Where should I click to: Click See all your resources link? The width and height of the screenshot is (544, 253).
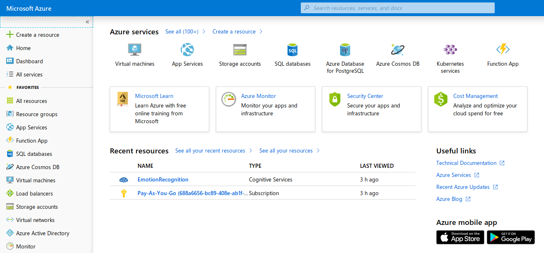click(286, 150)
